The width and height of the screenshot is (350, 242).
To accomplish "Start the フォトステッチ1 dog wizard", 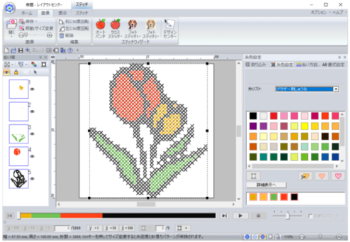I will 133,28.
